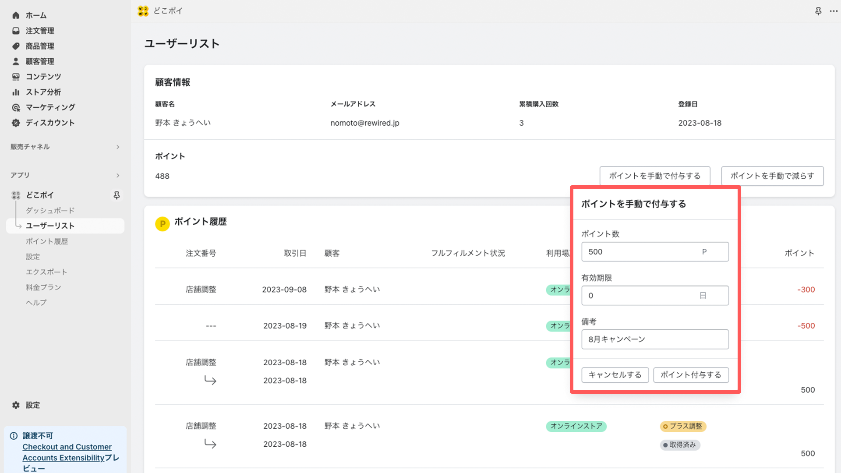Image resolution: width=841 pixels, height=473 pixels.
Task: Click the マーケティング target icon
Action: pyautogui.click(x=16, y=107)
